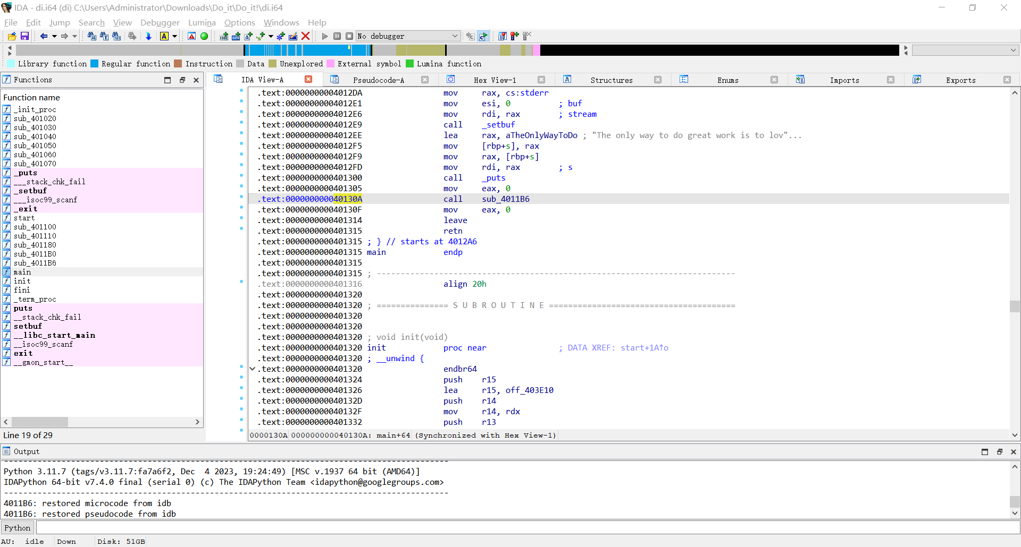Open the combo box right of navigation band
The image size is (1021, 547).
click(965, 50)
